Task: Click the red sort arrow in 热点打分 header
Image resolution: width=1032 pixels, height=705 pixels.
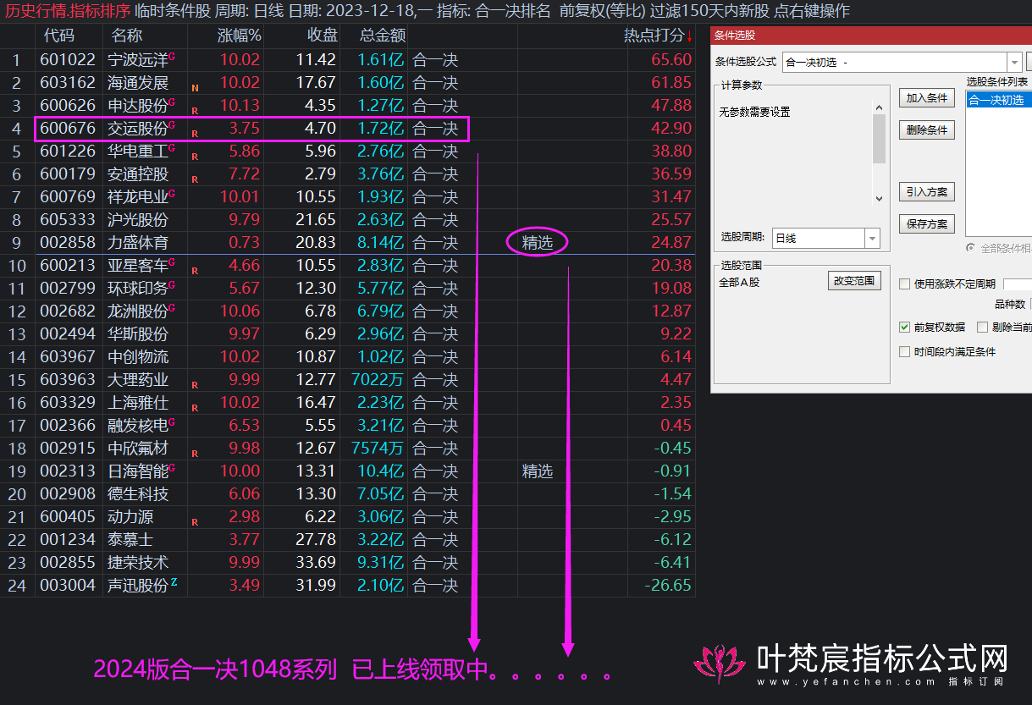Action: [689, 36]
